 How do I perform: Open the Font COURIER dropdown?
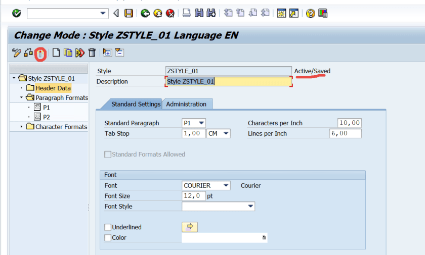(226, 185)
